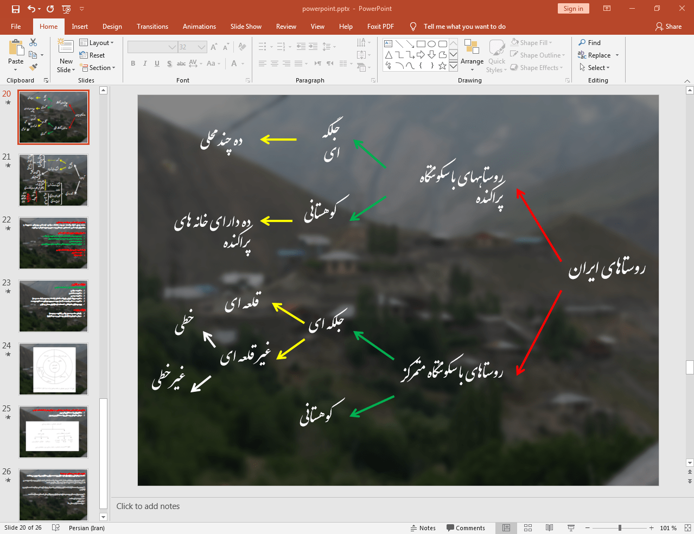Image resolution: width=694 pixels, height=534 pixels.
Task: Cut selection with the scissors icon
Action: pos(33,42)
